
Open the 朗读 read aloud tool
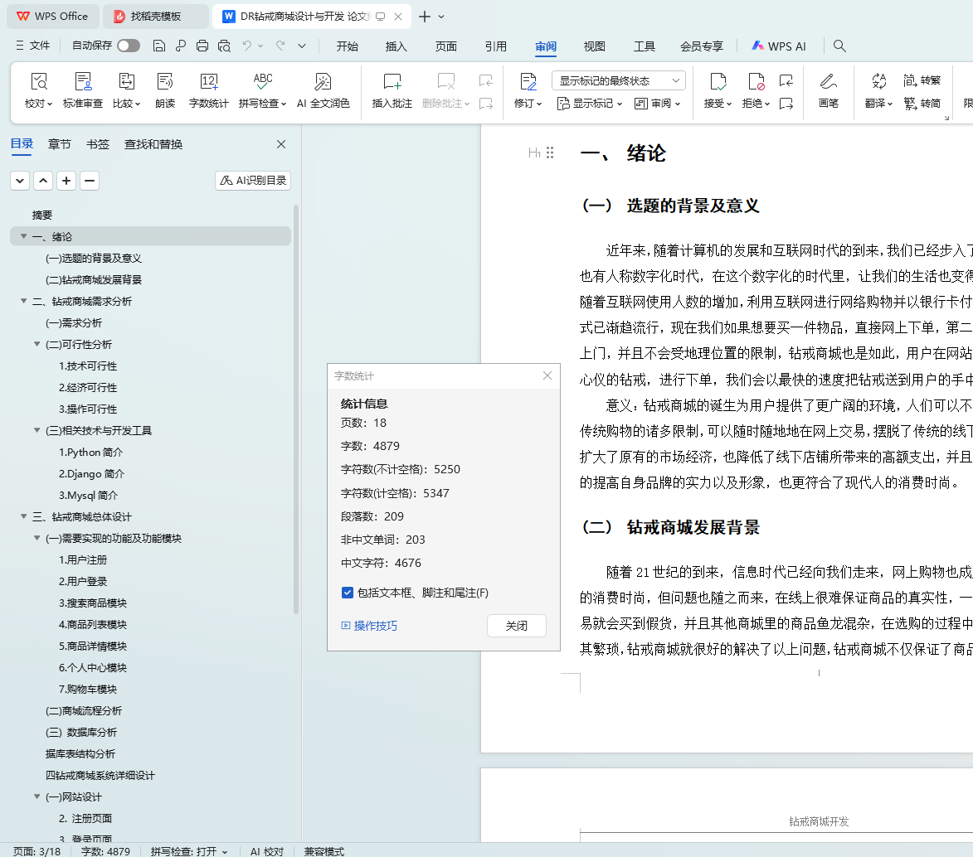tap(165, 90)
